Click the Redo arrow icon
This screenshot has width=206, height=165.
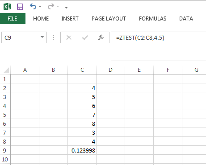pyautogui.click(x=51, y=7)
